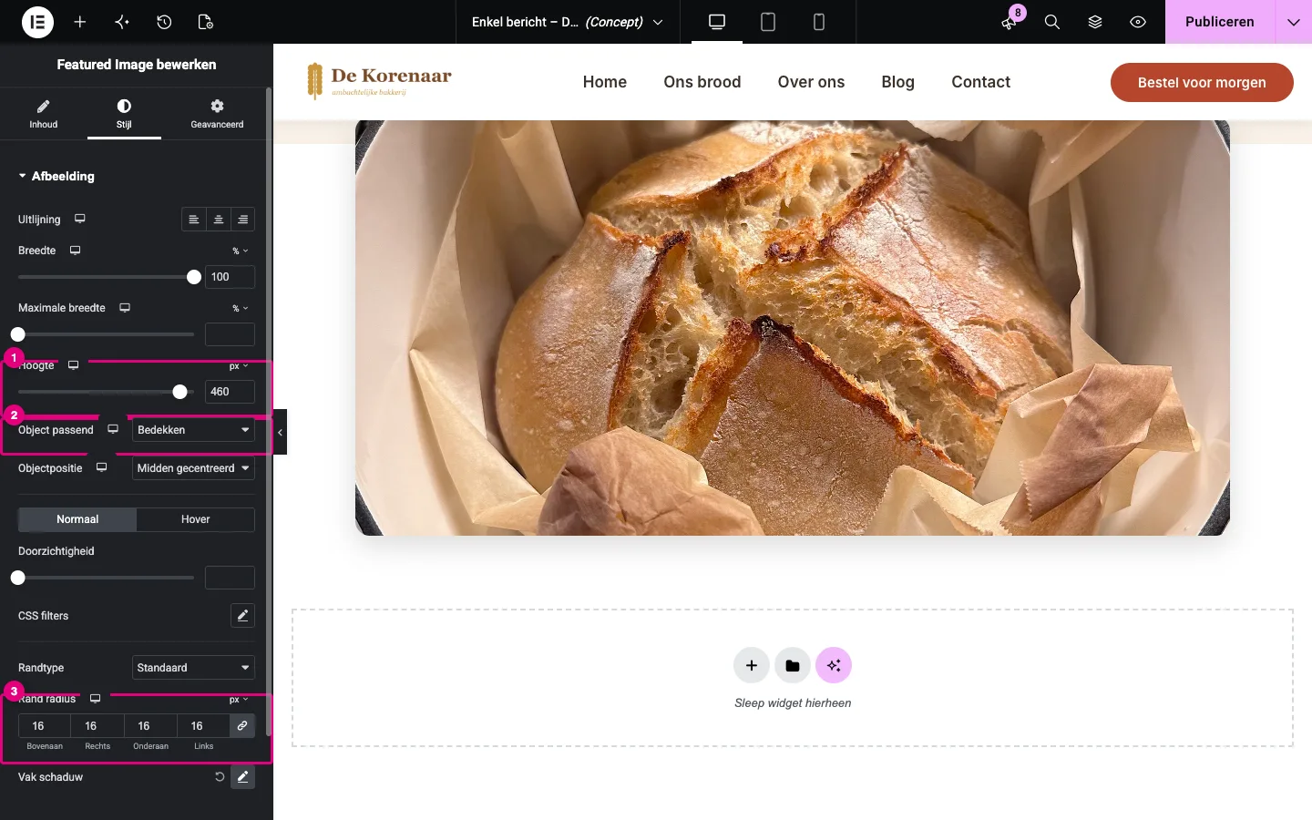Open the Elementor main menu logo
Image resolution: width=1312 pixels, height=820 pixels.
(x=37, y=22)
